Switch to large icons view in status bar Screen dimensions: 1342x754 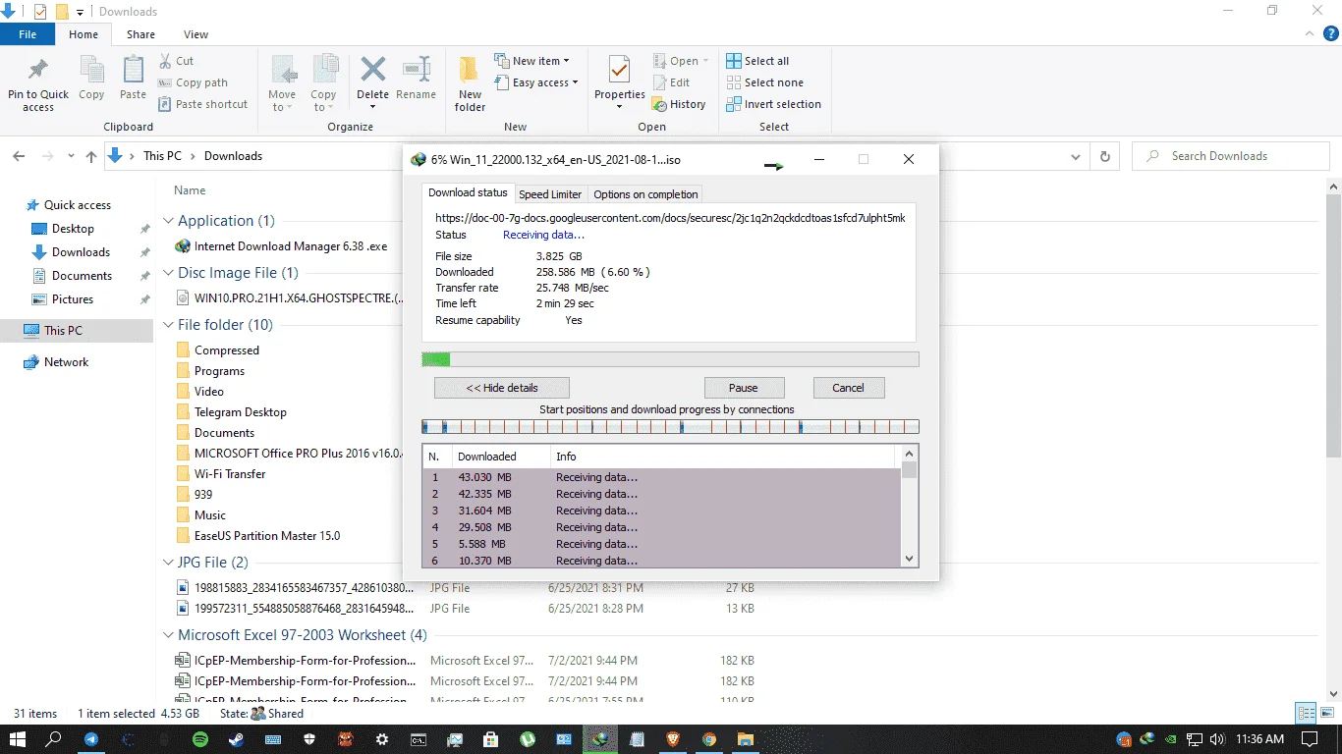[1325, 714]
